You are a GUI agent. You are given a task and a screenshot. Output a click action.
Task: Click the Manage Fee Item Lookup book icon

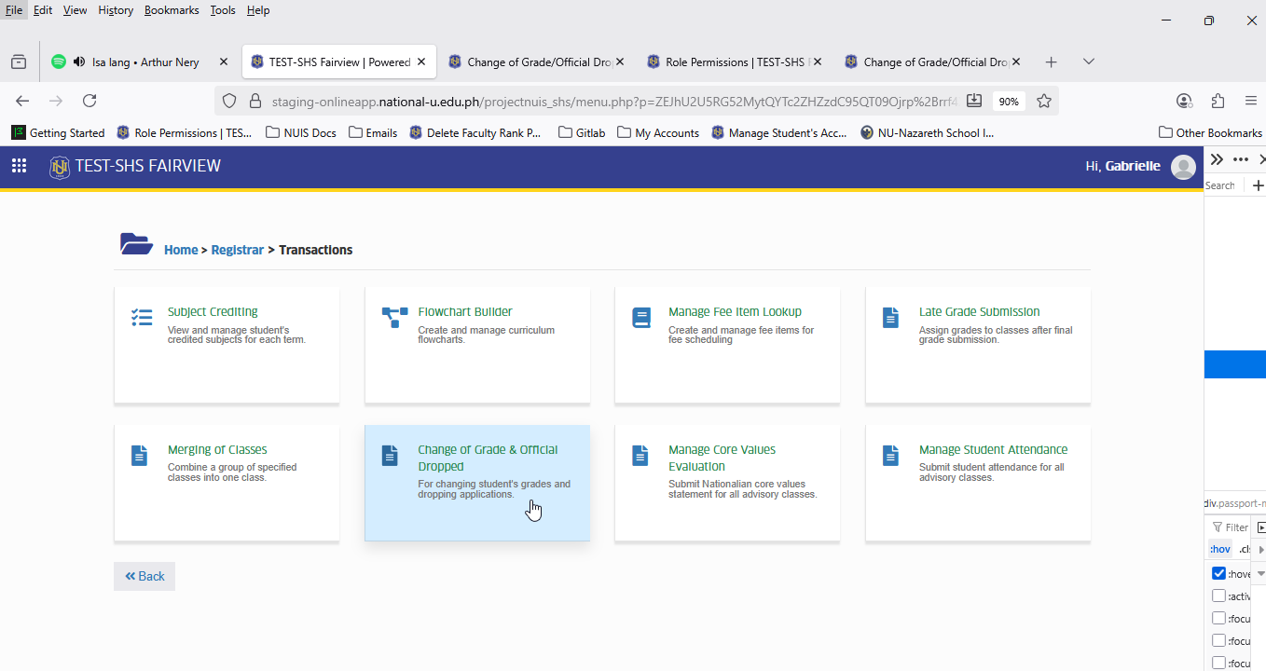(640, 318)
